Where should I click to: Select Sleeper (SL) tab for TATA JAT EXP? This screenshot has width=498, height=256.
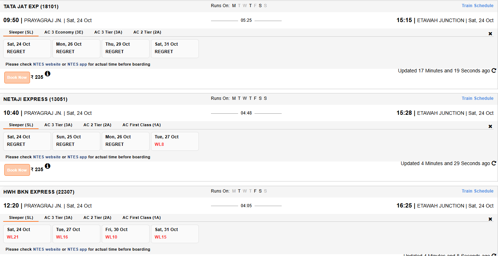21,32
